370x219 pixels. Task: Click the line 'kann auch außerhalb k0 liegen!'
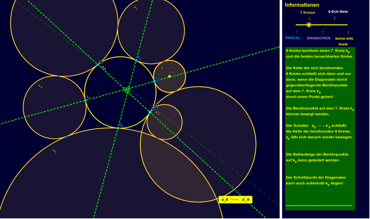[x=315, y=183]
